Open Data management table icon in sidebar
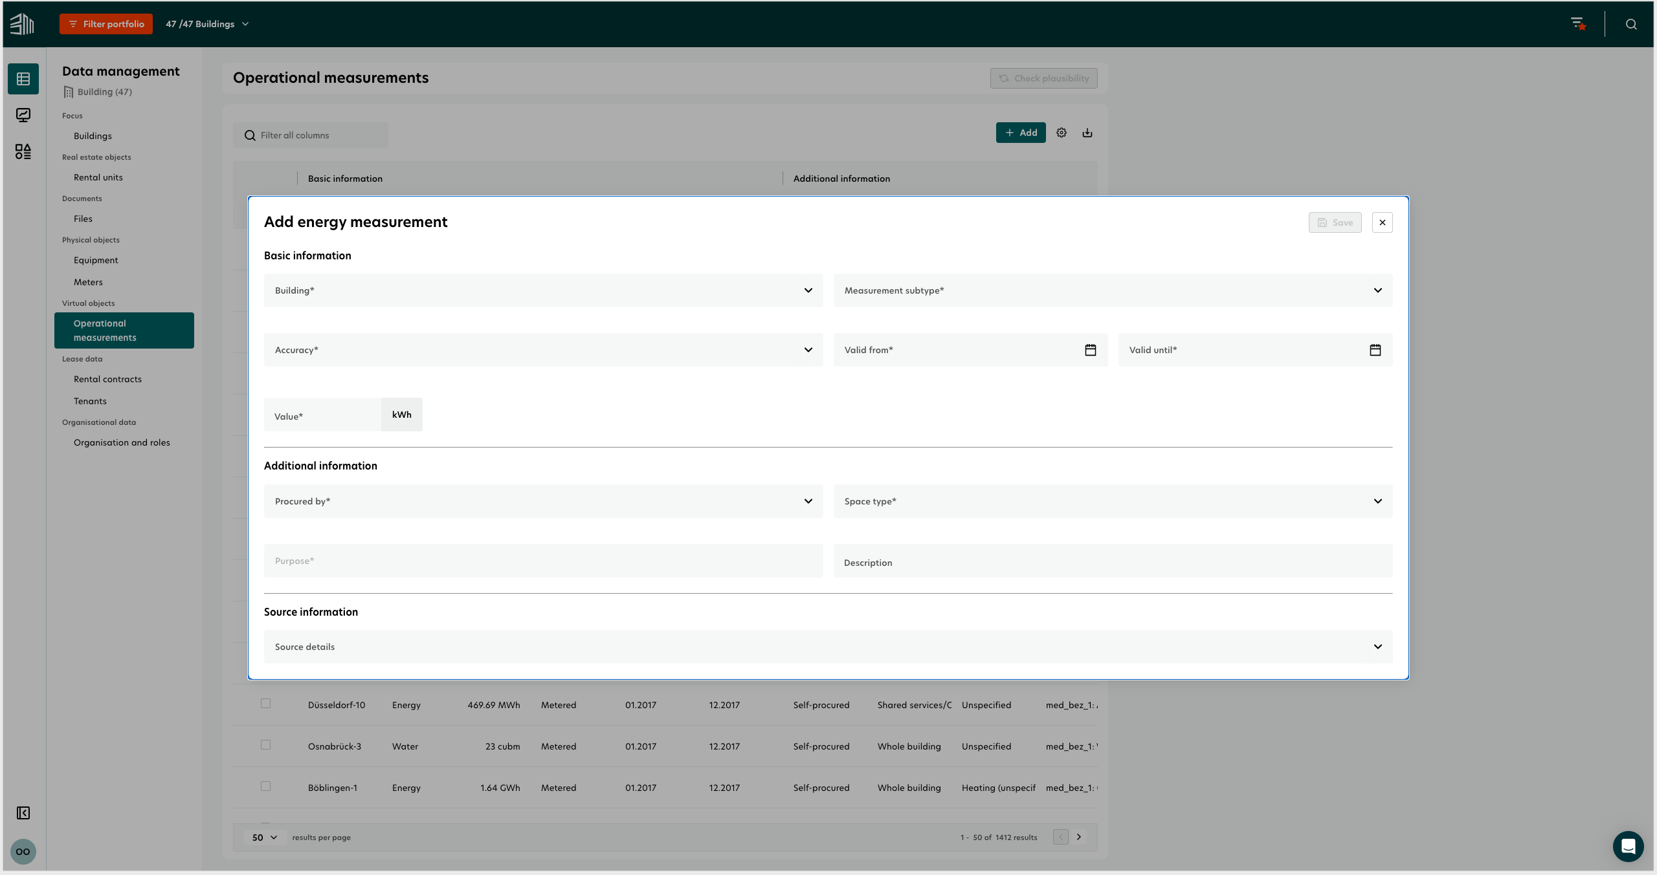This screenshot has width=1657, height=875. pyautogui.click(x=23, y=79)
